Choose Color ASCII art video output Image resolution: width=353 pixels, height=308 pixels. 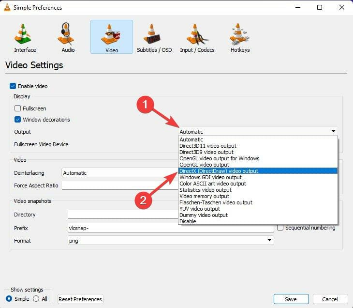[x=258, y=184]
